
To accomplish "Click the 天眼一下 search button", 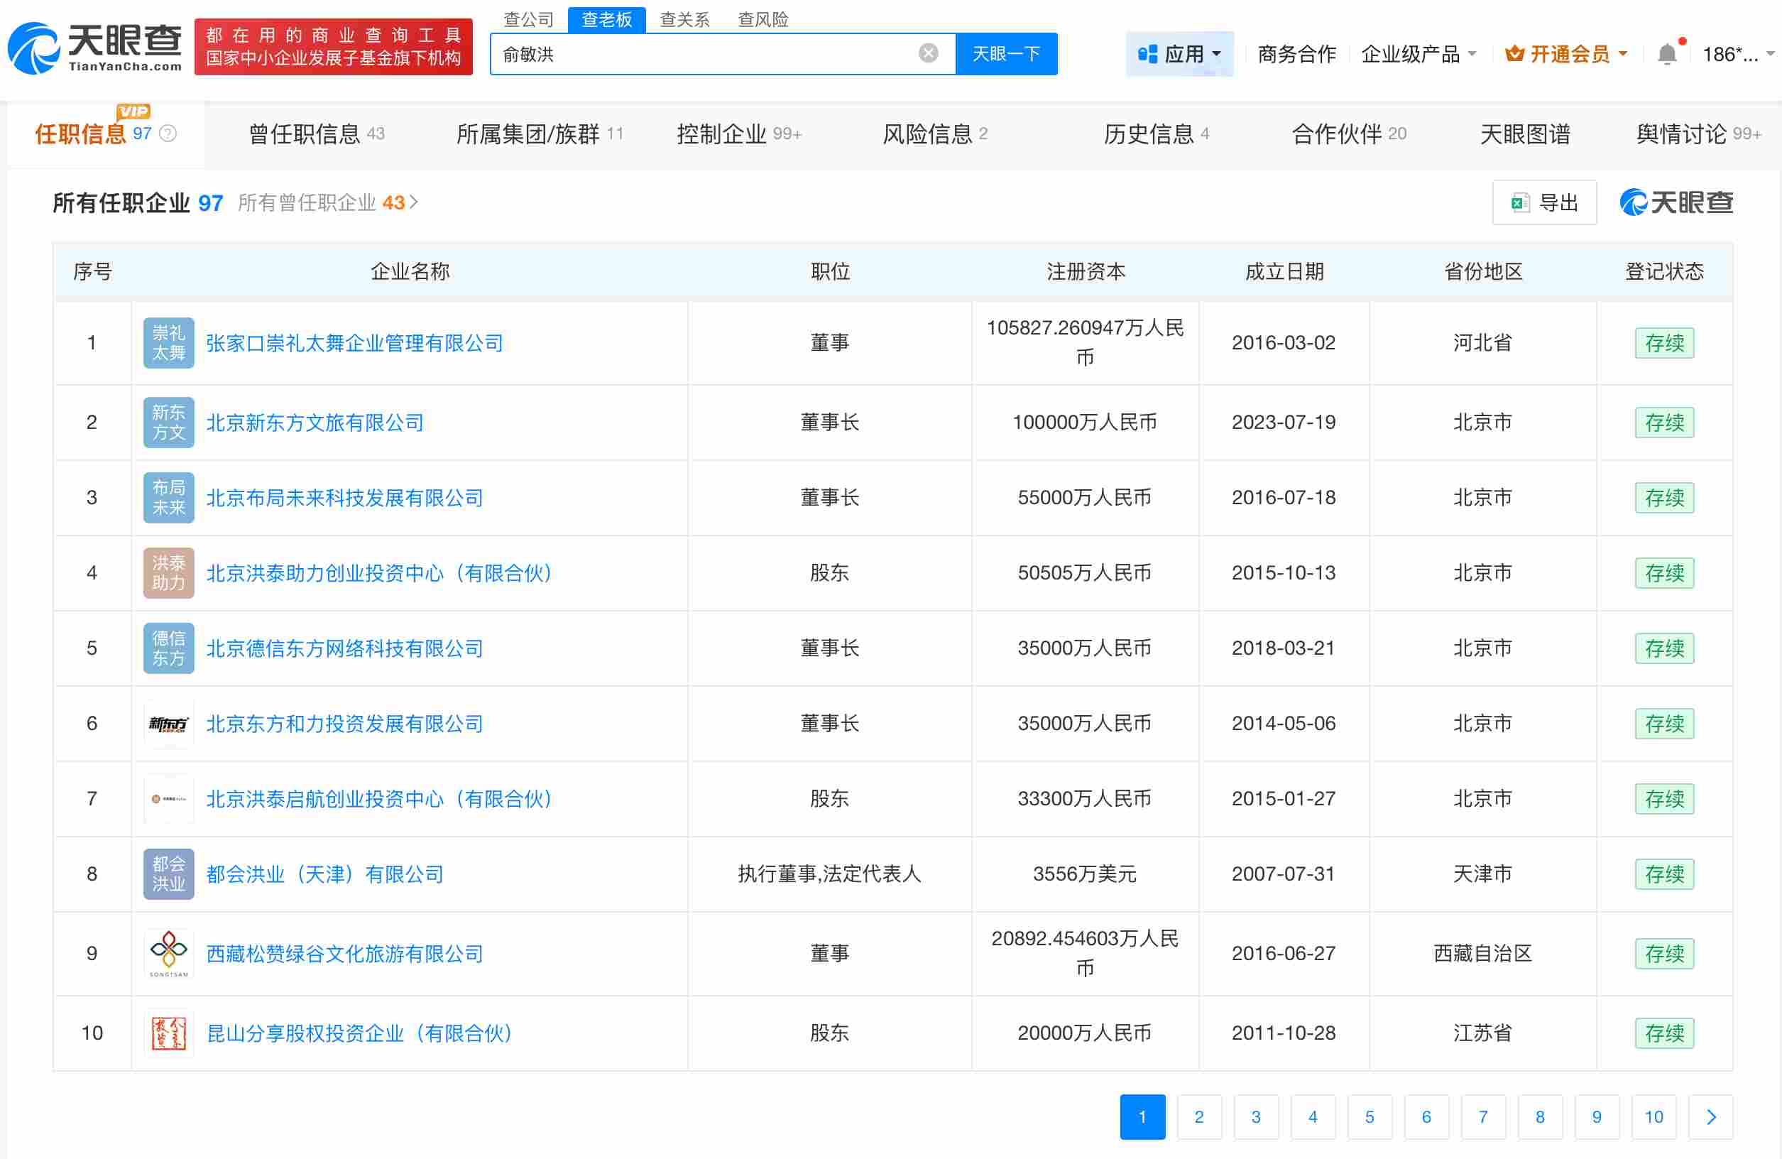I will [x=1005, y=53].
